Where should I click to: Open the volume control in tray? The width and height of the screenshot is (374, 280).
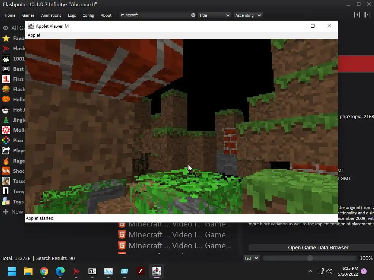point(329,271)
